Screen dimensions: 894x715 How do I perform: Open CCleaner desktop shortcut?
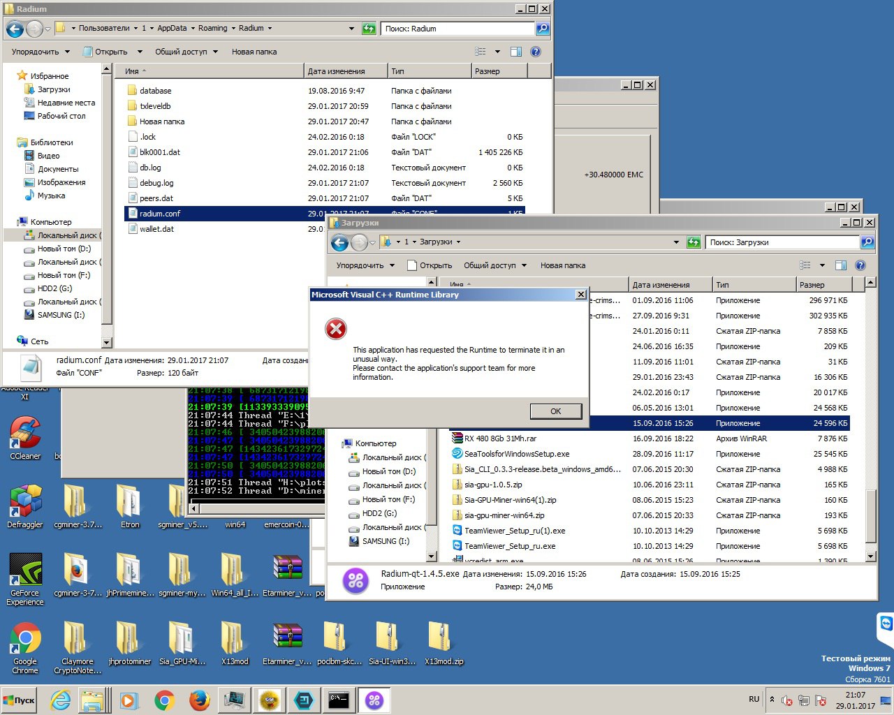[25, 436]
